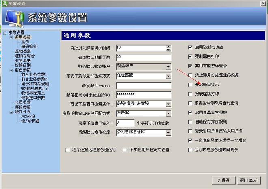Collapse the 硬件外设 tree node
268x189 pixels.
[11, 112]
